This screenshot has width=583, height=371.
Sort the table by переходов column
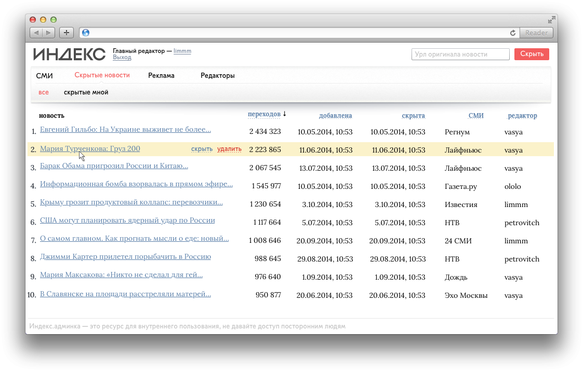(264, 114)
